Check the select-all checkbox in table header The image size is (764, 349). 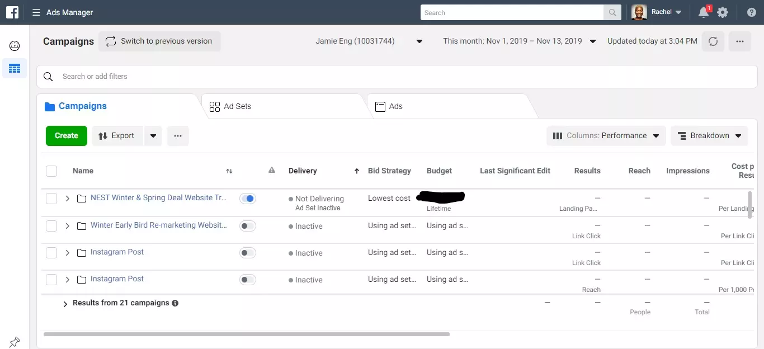click(51, 171)
